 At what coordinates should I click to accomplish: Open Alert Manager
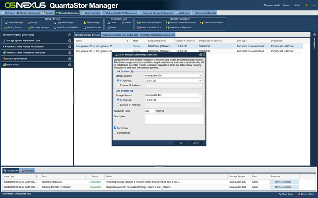91,23
